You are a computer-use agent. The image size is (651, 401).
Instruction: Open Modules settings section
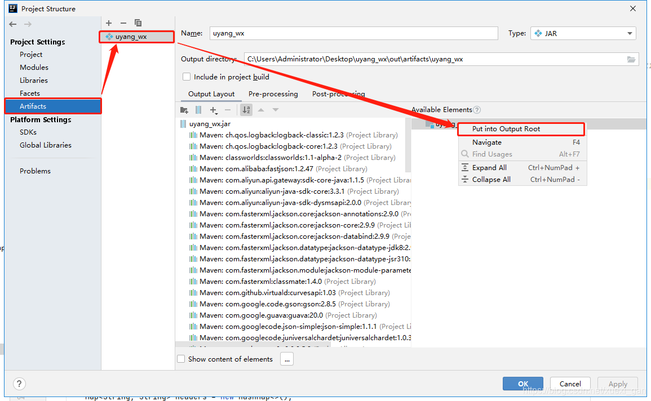coord(34,67)
